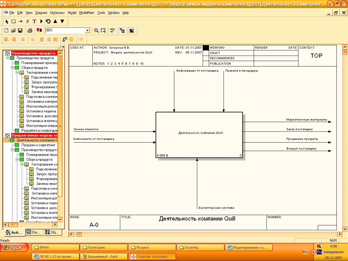Click the Звонки клиентов arrow label
348x261 pixels.
[86, 129]
